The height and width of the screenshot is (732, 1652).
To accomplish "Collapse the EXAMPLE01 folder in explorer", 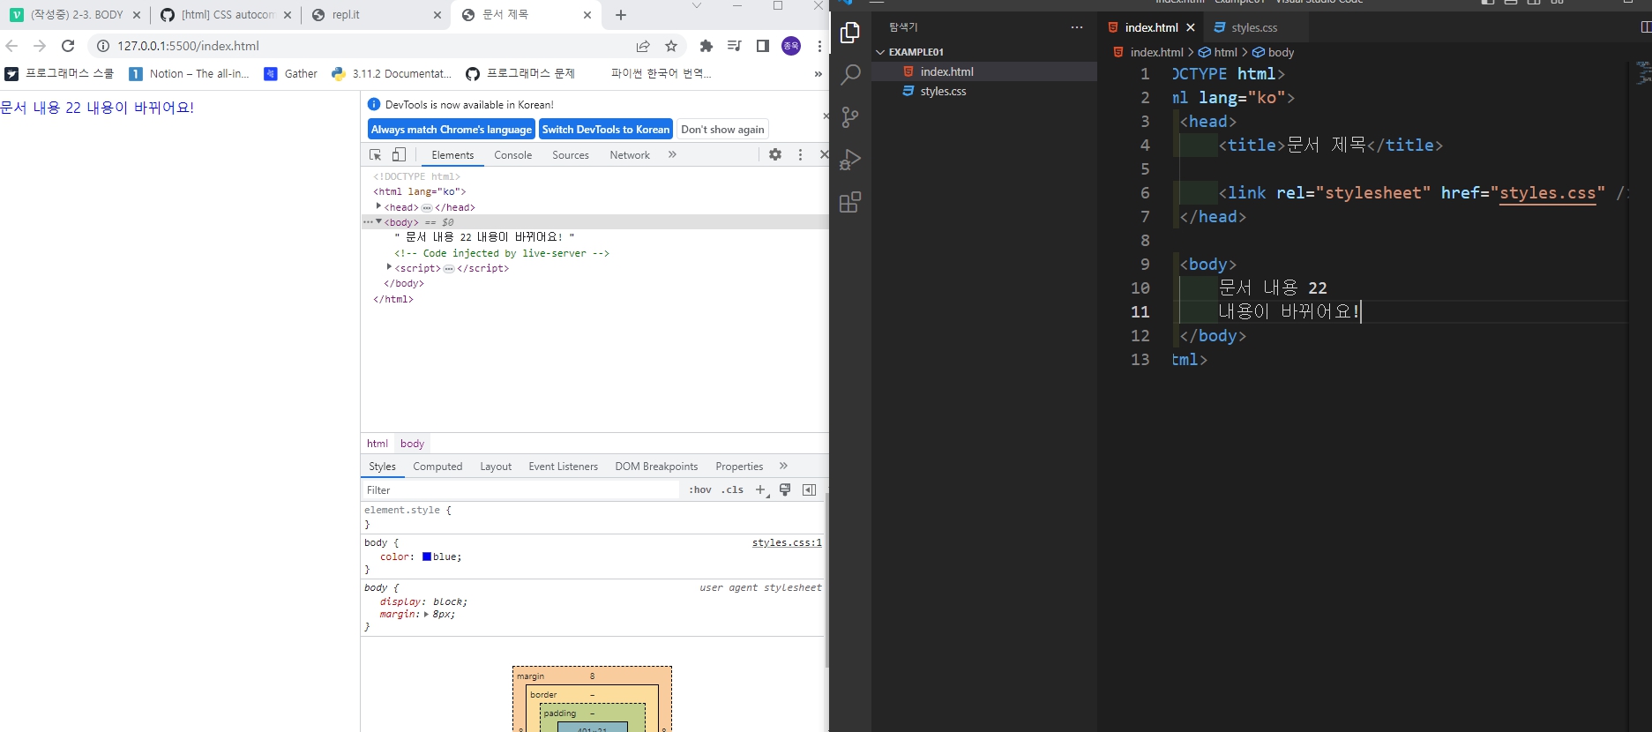I will point(880,52).
